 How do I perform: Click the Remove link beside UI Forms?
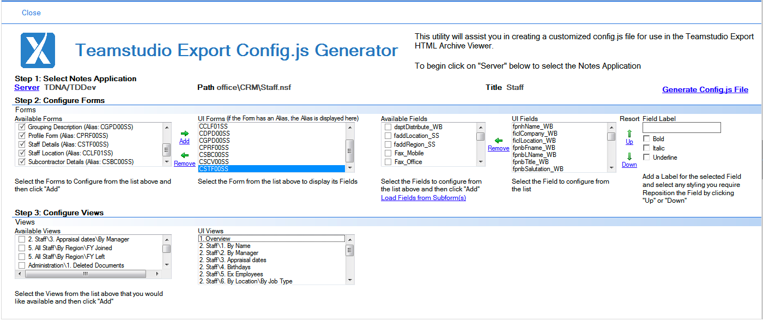(x=184, y=163)
